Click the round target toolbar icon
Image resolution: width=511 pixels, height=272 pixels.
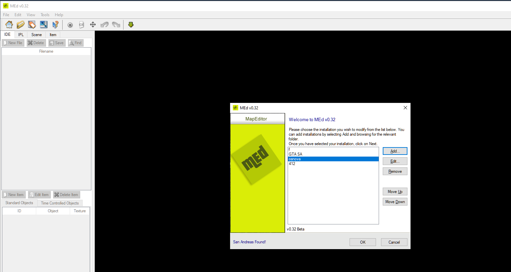tap(70, 25)
